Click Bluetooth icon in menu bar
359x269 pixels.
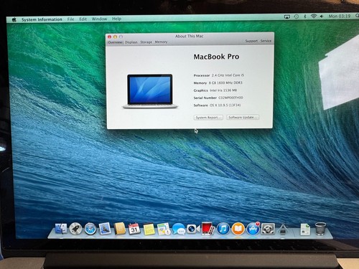coord(305,16)
